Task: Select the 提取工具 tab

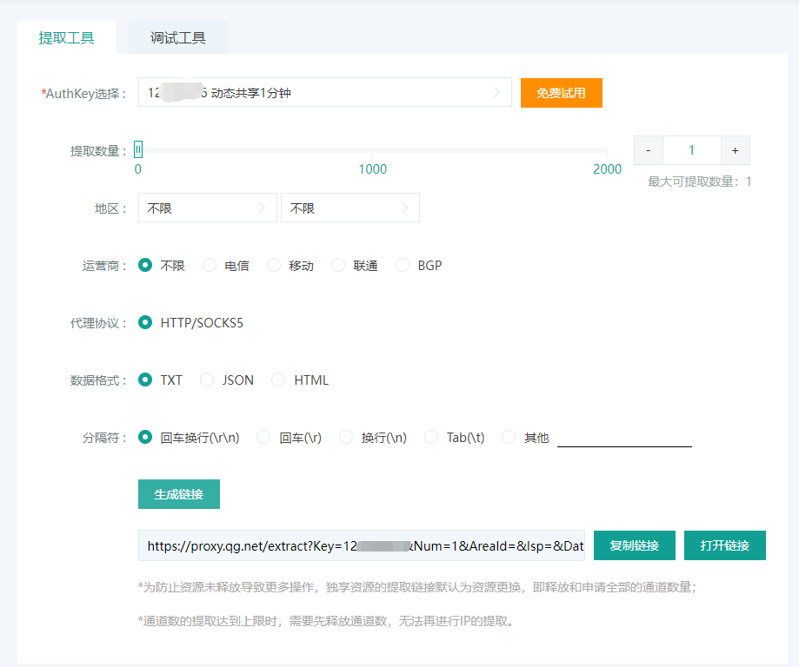Action: [67, 38]
